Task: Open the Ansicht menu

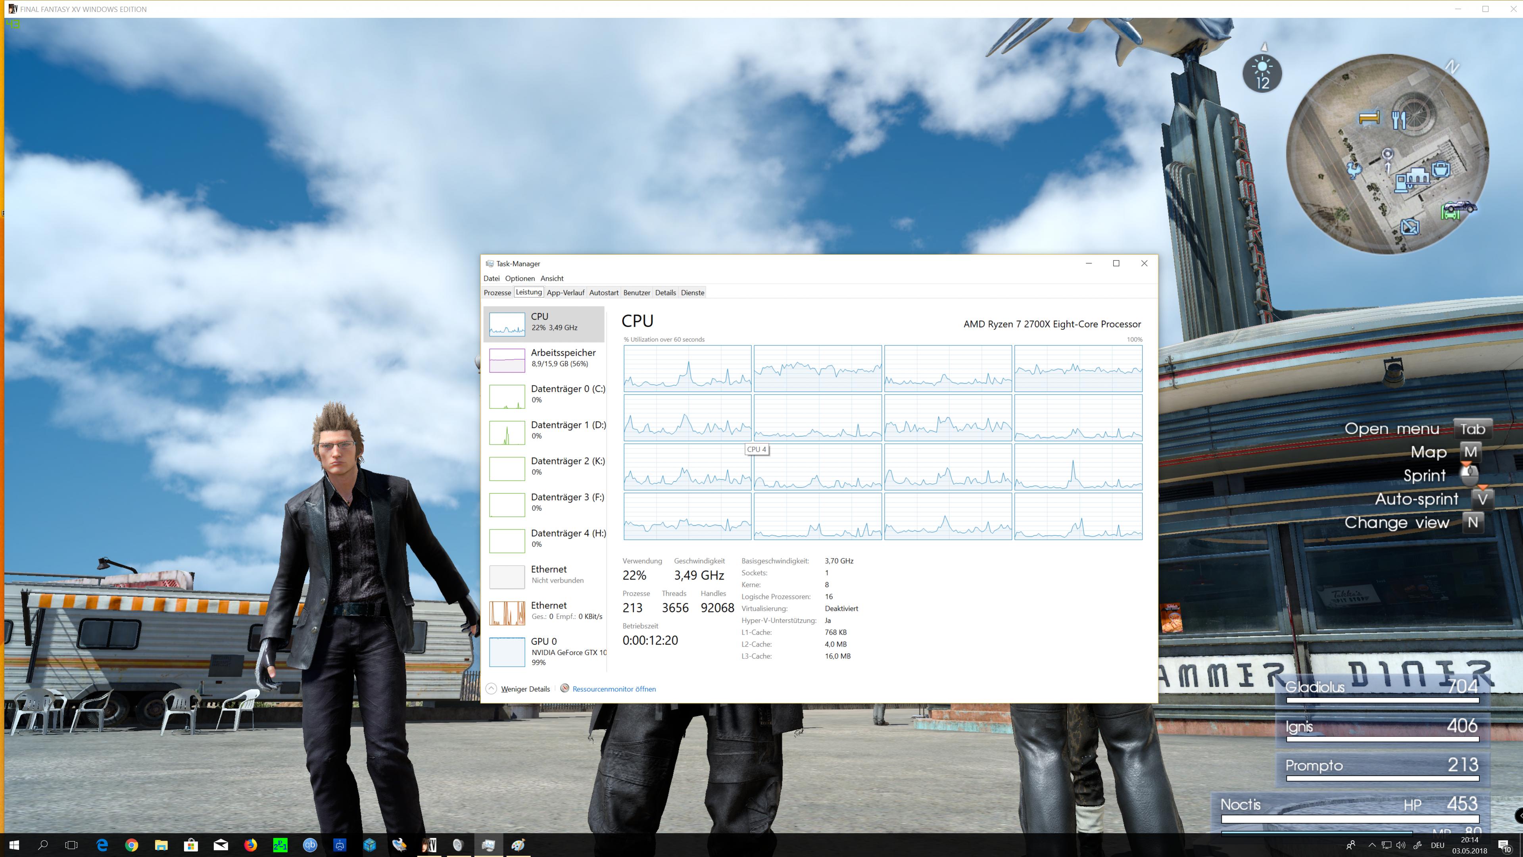Action: (x=551, y=279)
